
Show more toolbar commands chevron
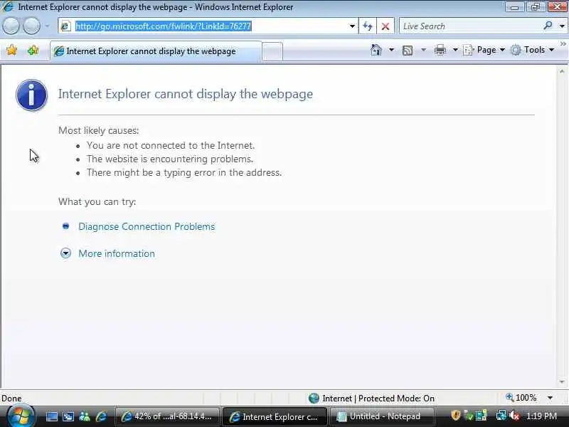tap(563, 44)
